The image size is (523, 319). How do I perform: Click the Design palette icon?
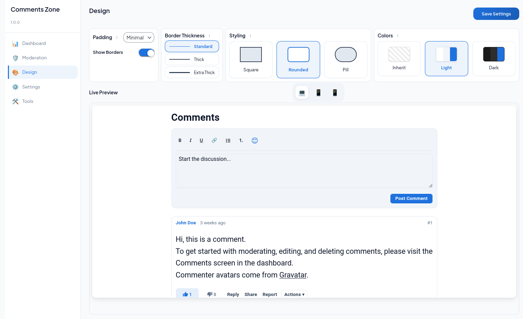(x=15, y=72)
